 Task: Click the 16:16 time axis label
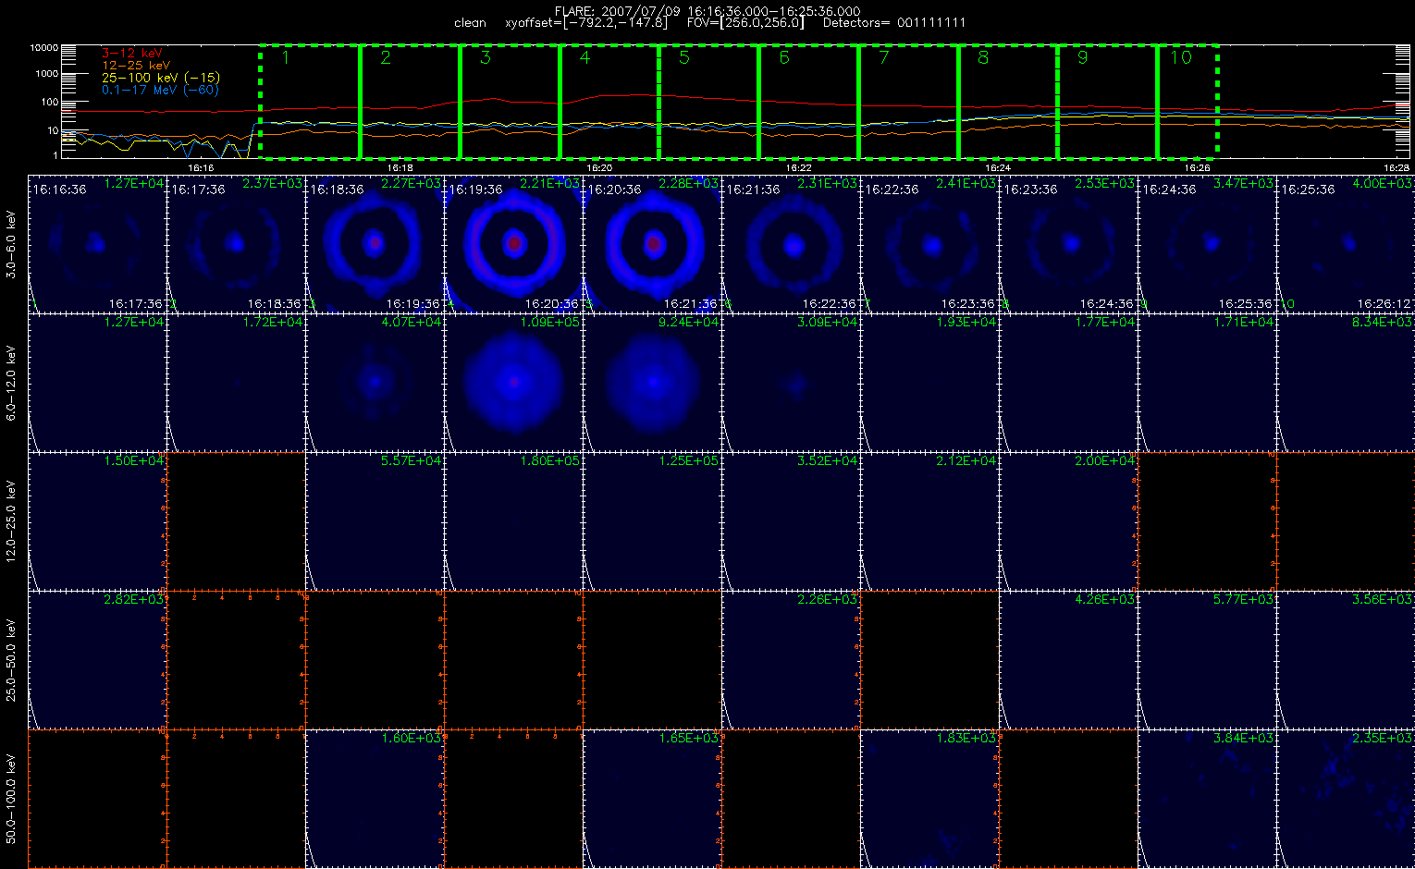[201, 168]
